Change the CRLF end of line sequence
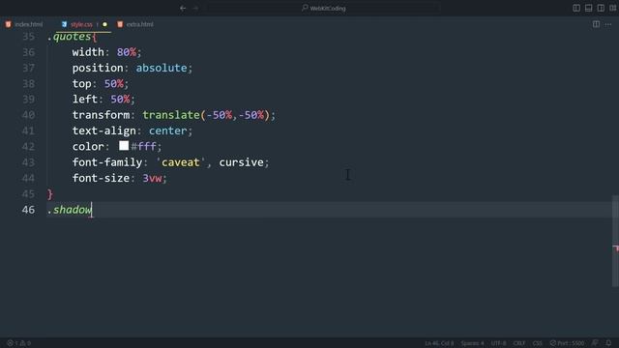 coord(519,343)
